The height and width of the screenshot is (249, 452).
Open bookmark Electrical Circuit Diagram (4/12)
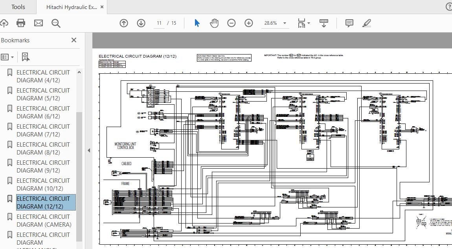43,76
